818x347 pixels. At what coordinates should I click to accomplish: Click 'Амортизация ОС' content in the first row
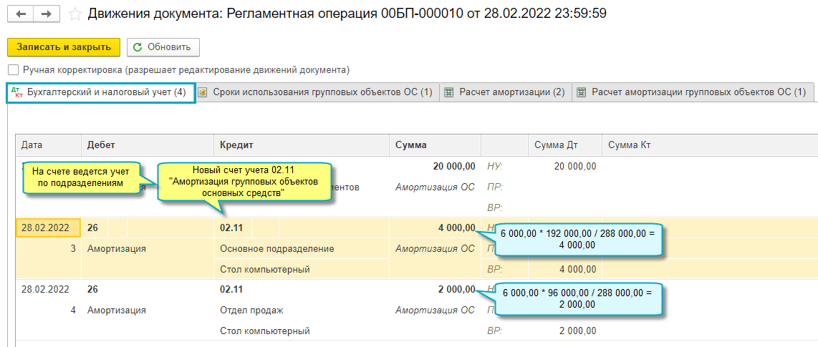pos(435,187)
